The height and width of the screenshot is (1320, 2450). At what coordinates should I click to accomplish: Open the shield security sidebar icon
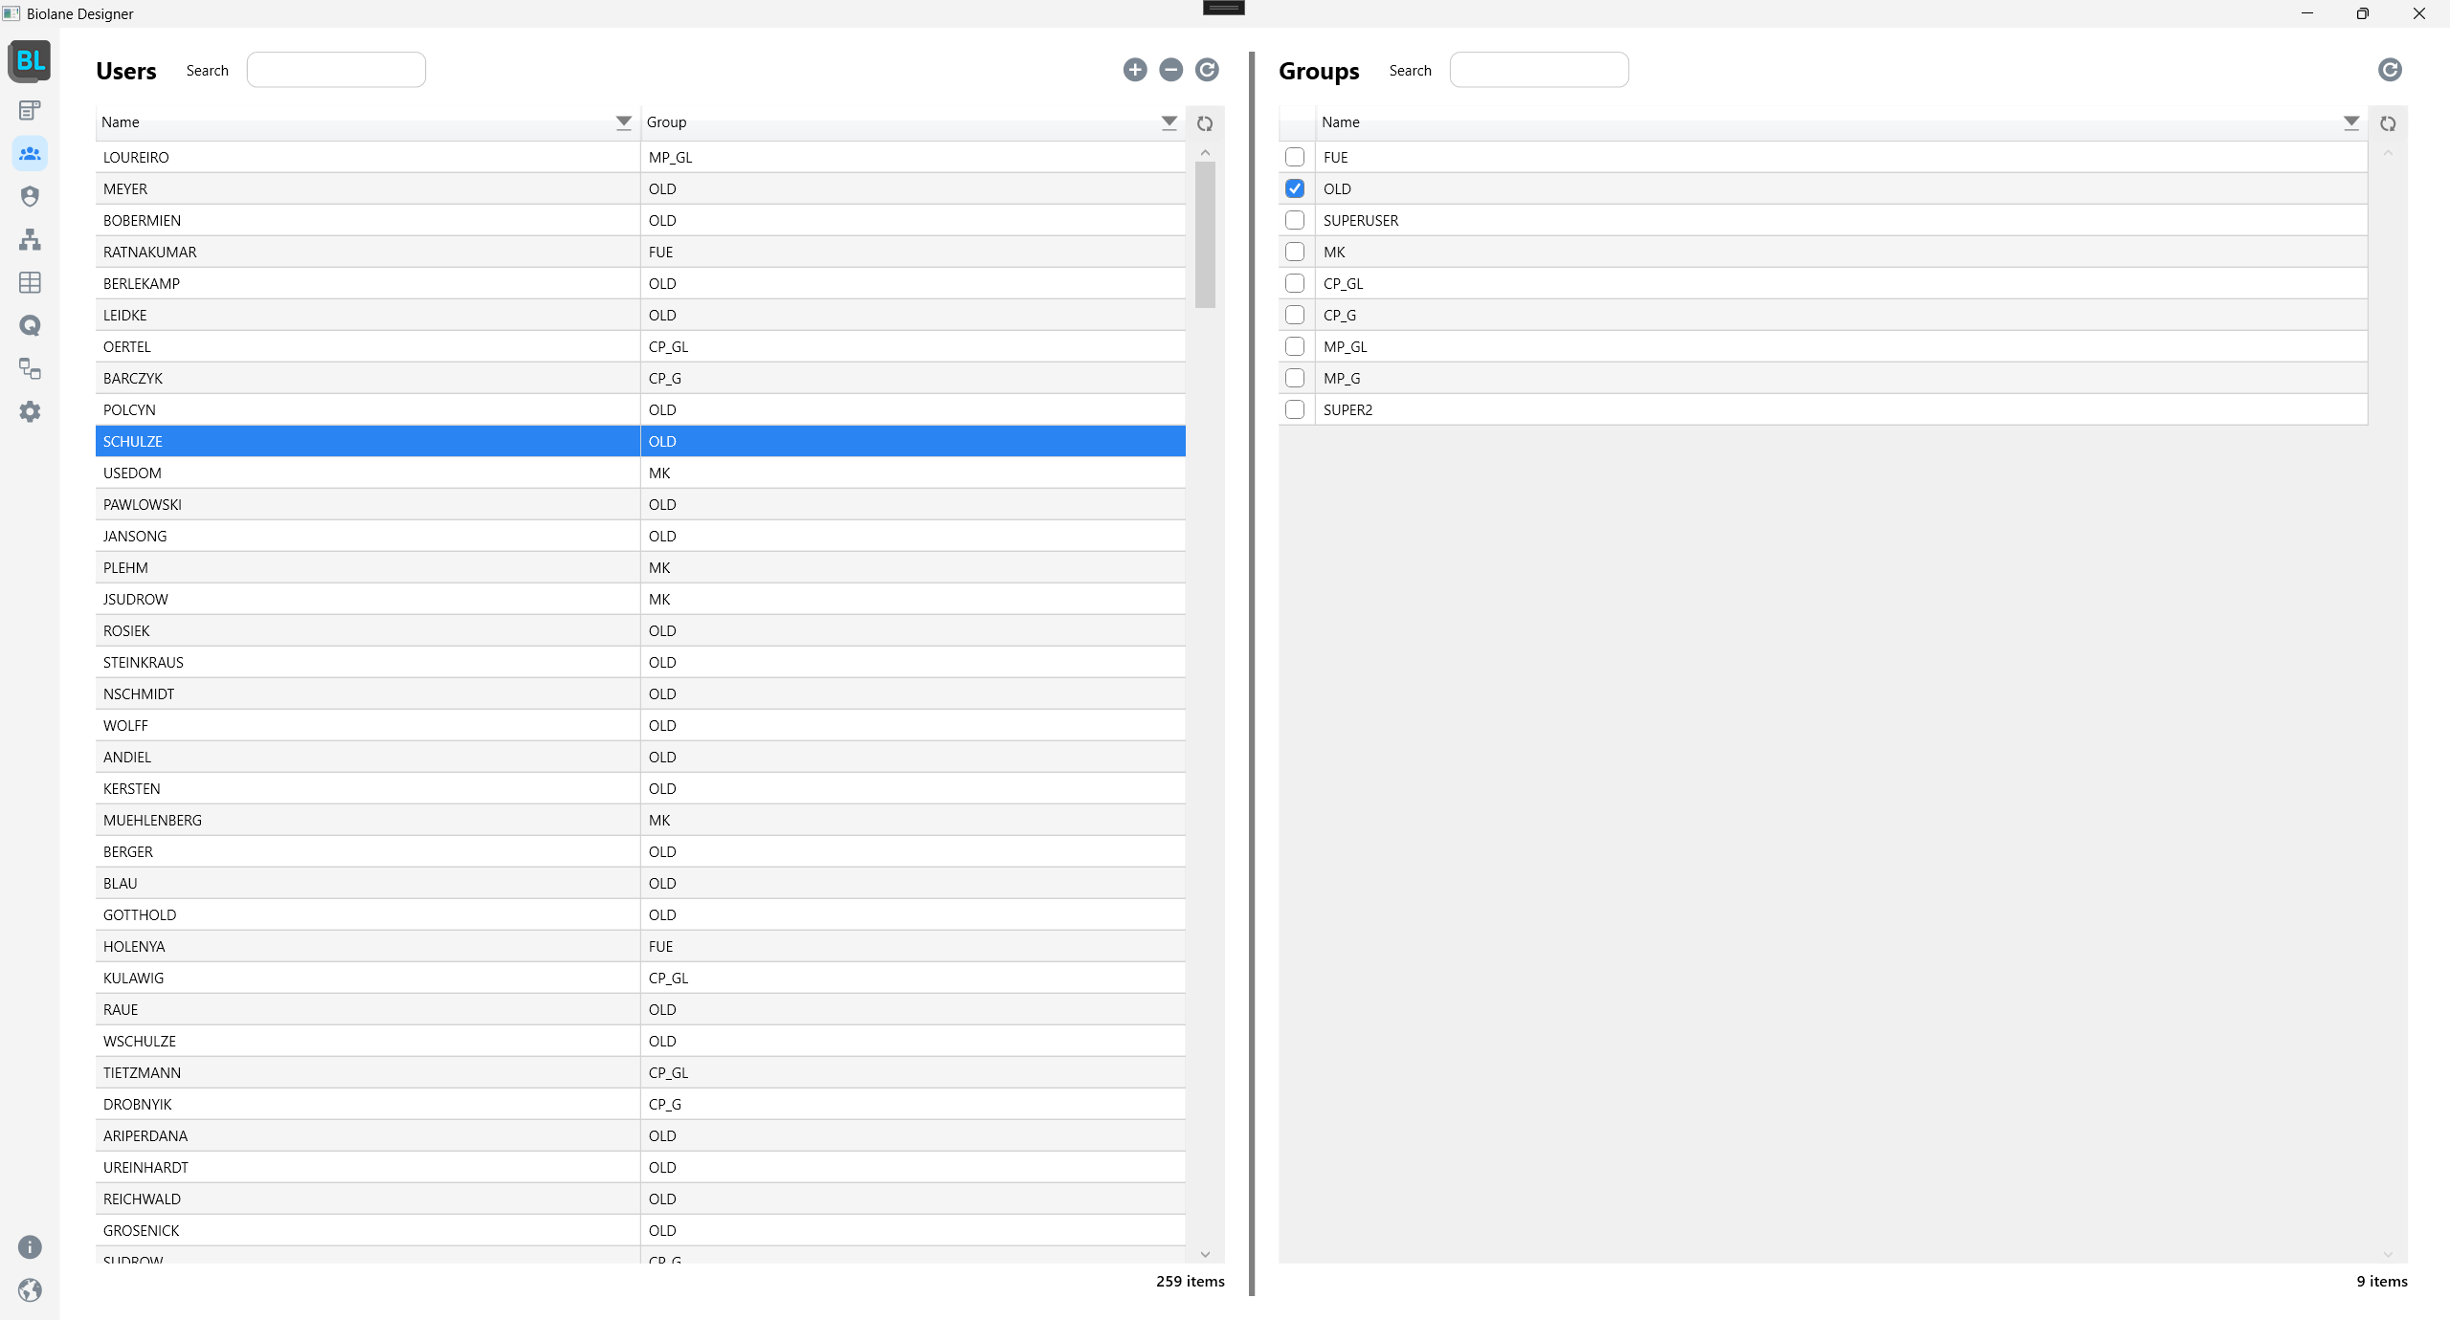click(30, 196)
